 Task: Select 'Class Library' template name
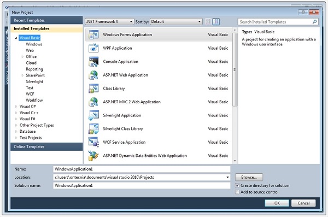[x=114, y=89]
